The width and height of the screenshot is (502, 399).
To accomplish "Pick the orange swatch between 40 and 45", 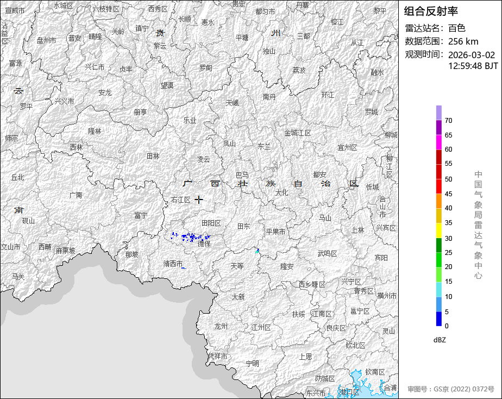I will 438,201.
